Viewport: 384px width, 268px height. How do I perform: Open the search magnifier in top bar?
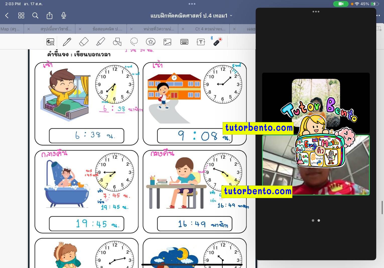click(35, 16)
